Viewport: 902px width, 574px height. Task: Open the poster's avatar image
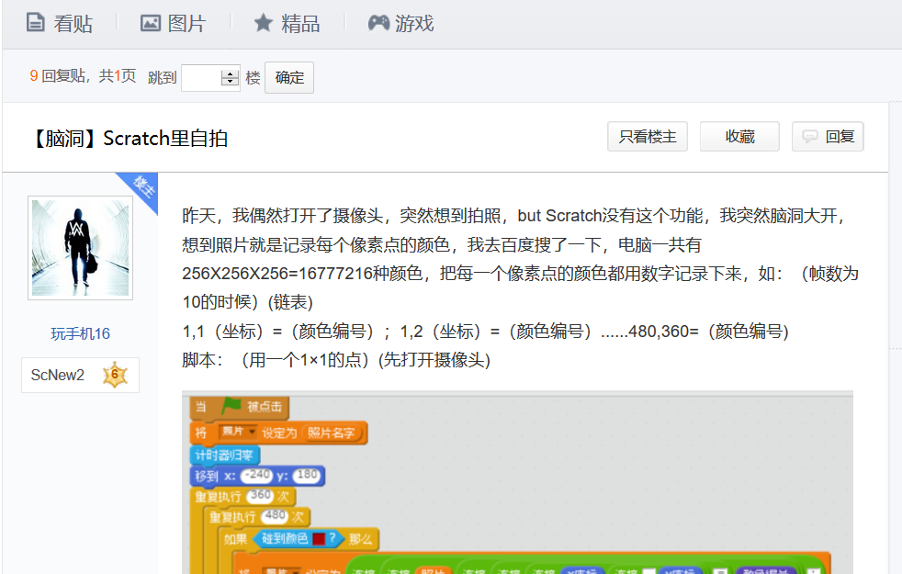pyautogui.click(x=81, y=248)
